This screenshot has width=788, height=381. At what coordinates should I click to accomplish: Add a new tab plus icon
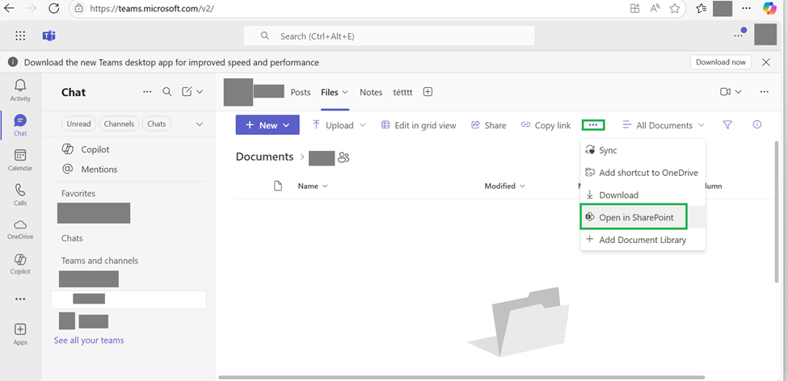(428, 92)
